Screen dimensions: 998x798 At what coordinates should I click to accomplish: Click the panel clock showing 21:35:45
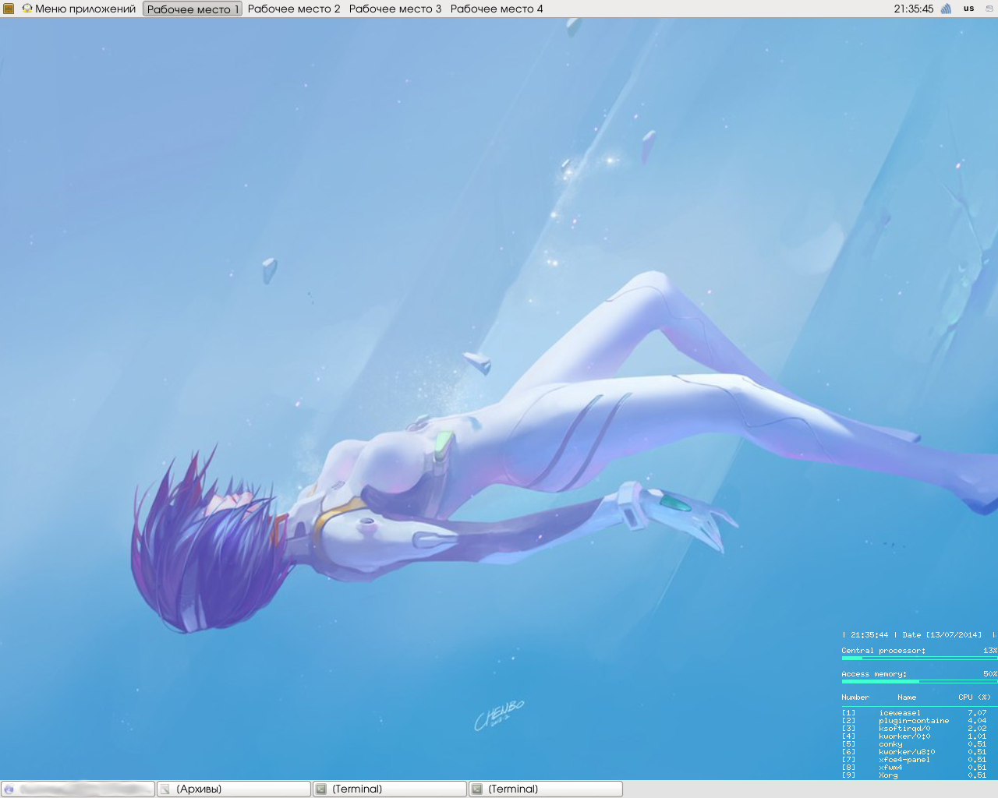(x=914, y=9)
